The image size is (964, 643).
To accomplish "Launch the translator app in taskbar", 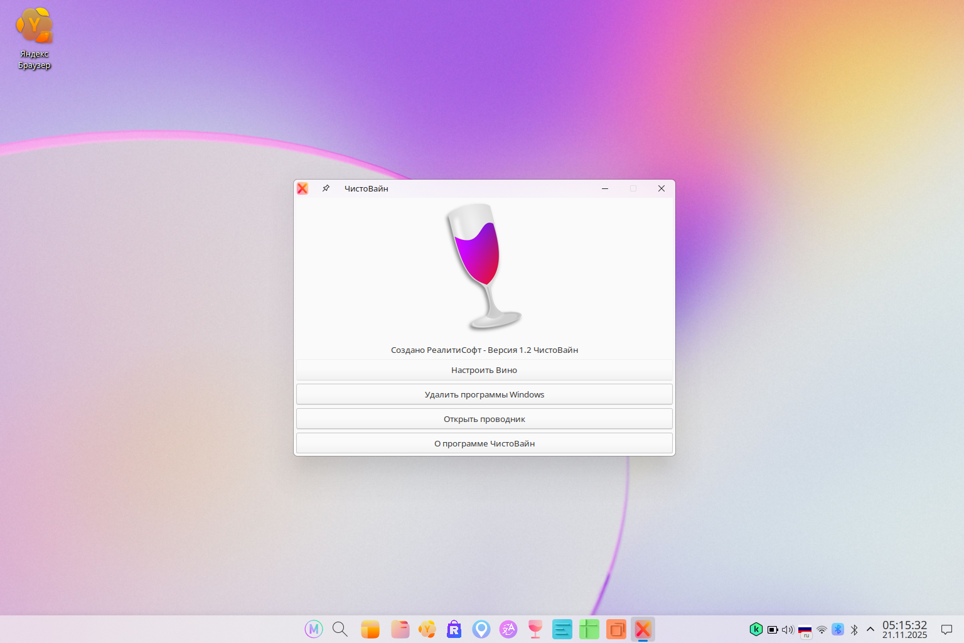I will click(x=508, y=629).
